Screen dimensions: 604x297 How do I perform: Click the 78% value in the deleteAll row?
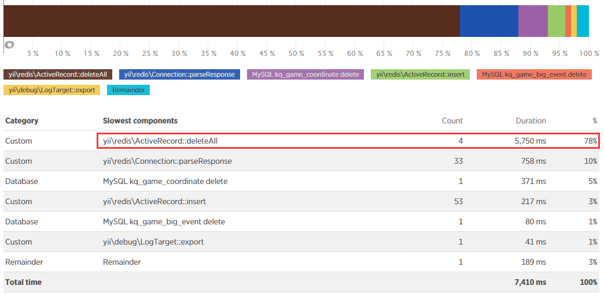pyautogui.click(x=591, y=141)
